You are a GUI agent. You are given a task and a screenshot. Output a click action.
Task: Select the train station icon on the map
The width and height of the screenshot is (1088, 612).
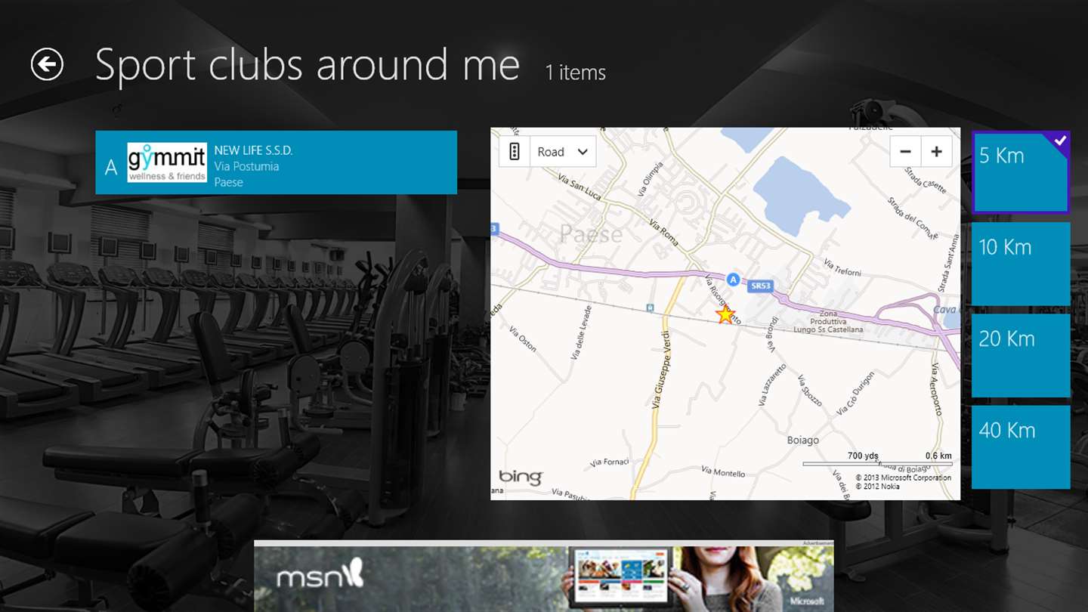pos(650,308)
